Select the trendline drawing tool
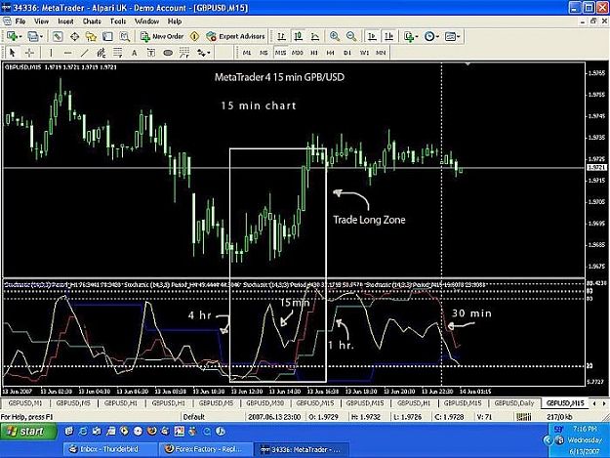This screenshot has width=610, height=458. (x=84, y=53)
